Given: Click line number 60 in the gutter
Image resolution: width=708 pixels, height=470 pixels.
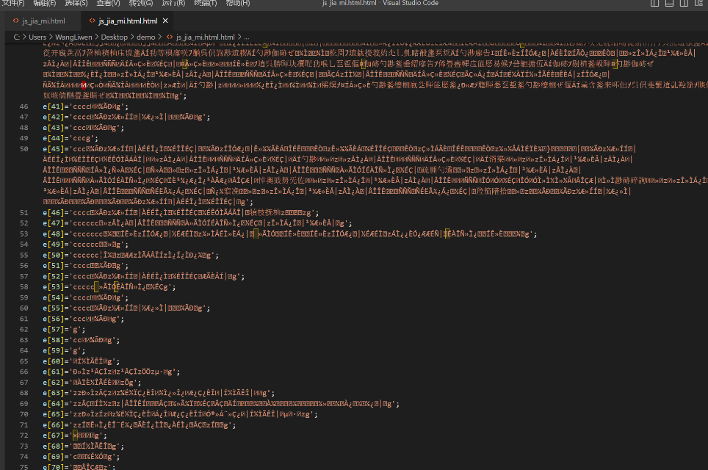Looking at the screenshot, I should click(24, 308).
